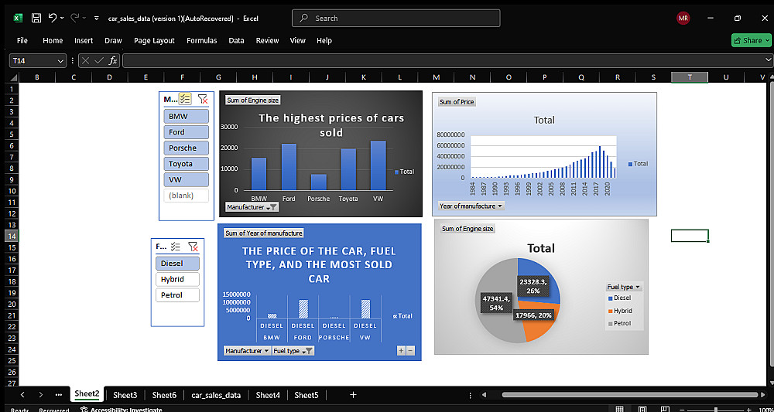Switch to Normal view icon in status bar
The width and height of the screenshot is (774, 412).
(619, 410)
